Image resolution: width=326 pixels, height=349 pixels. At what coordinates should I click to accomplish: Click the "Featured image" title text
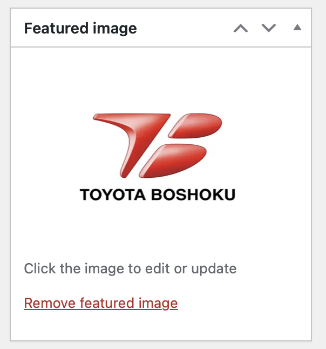click(80, 28)
